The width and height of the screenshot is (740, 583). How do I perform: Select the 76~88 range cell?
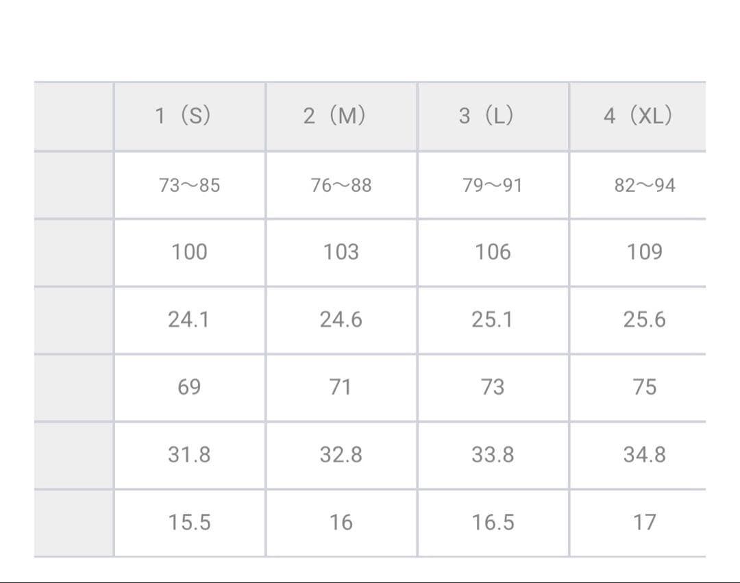click(x=341, y=185)
